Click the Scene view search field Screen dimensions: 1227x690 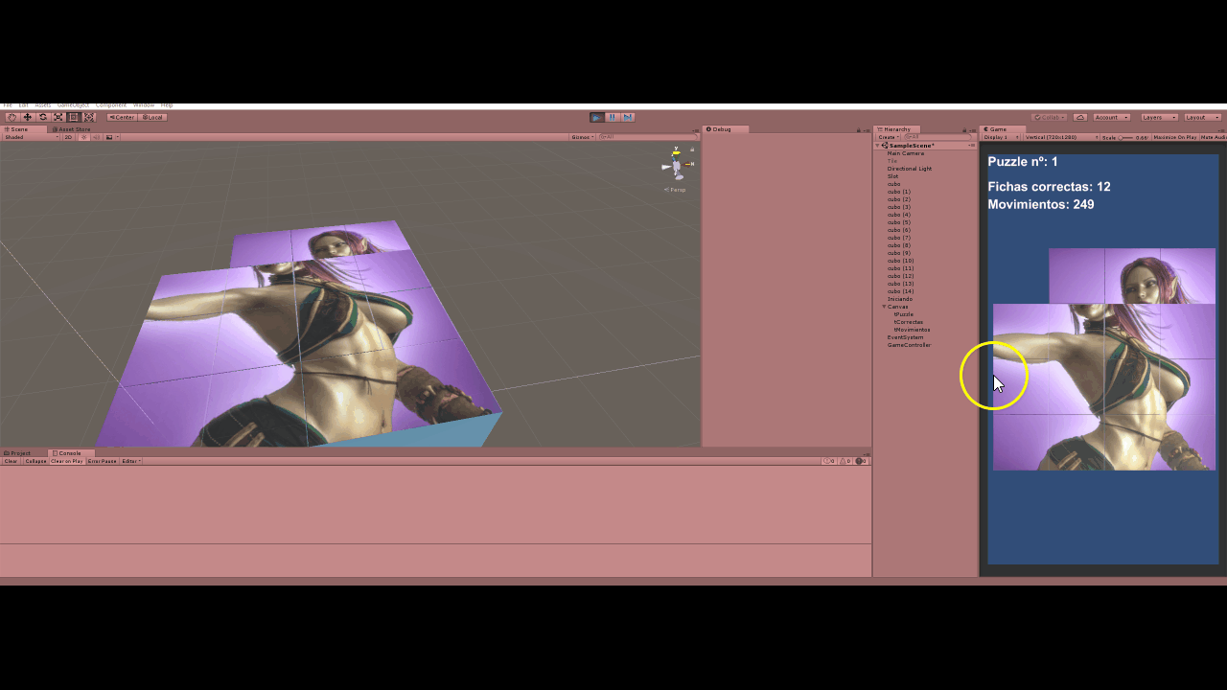point(647,137)
